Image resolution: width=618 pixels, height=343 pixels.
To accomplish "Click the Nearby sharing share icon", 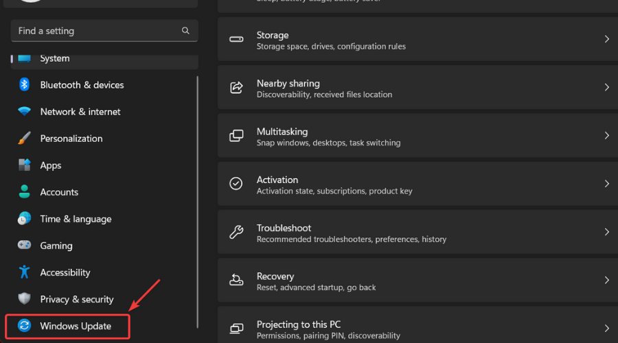I will pyautogui.click(x=236, y=87).
